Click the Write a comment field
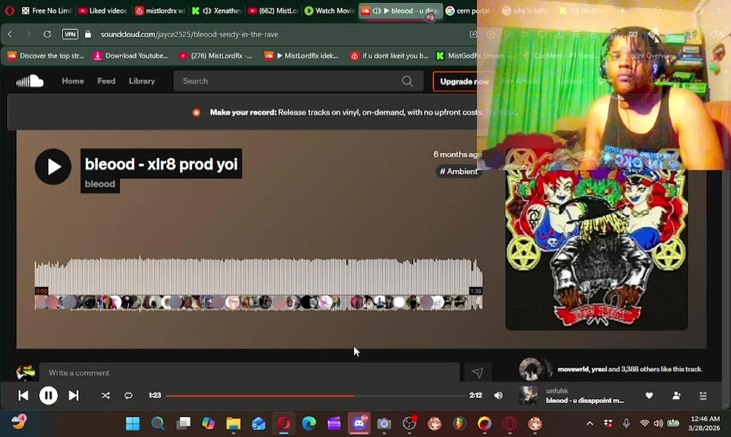 [249, 373]
